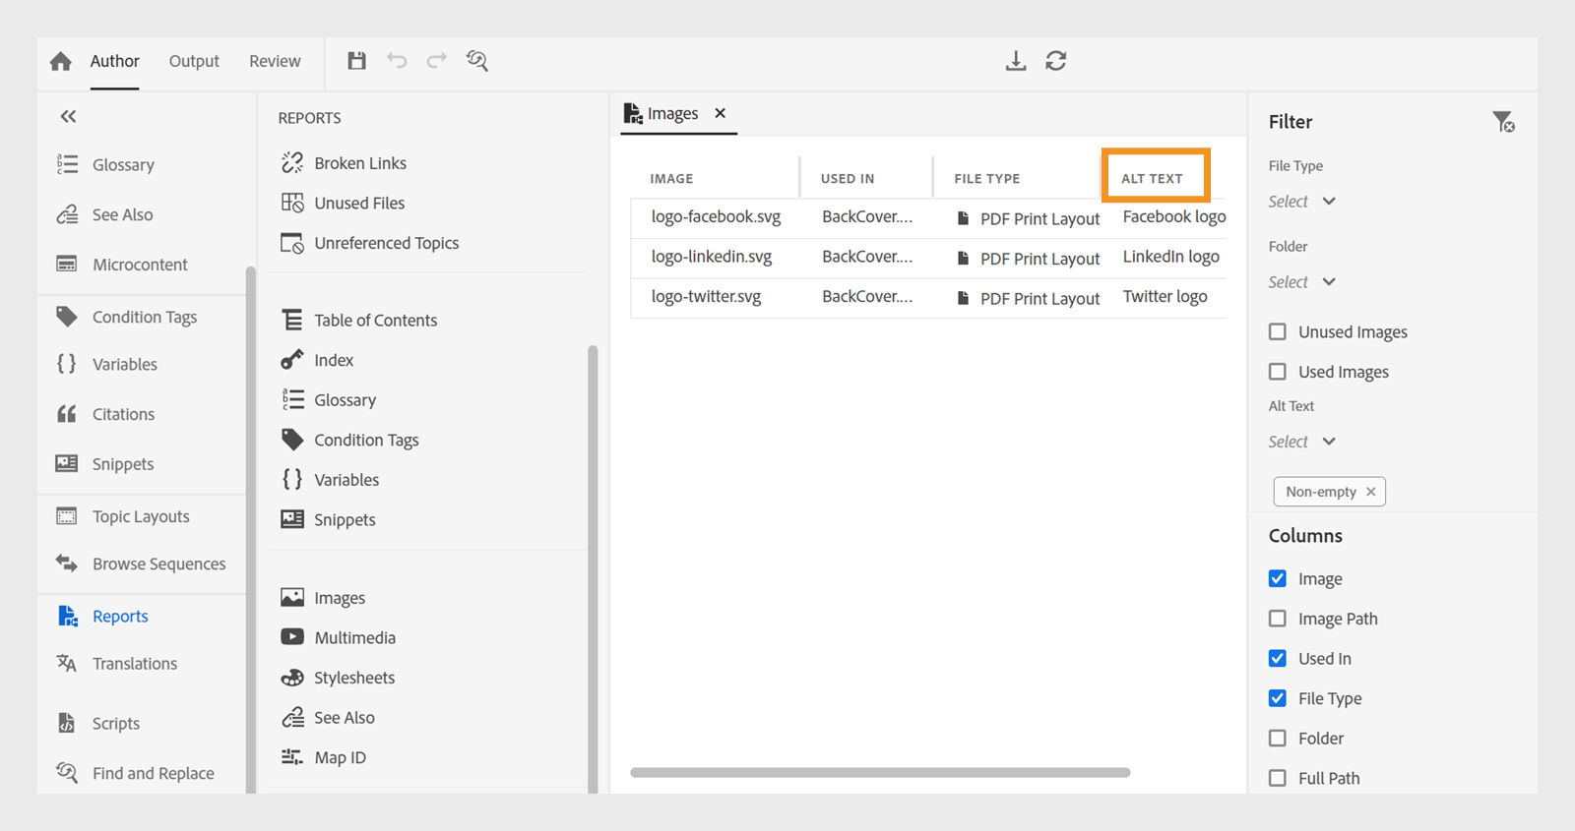The height and width of the screenshot is (831, 1575).
Task: Switch to the Output tab
Action: [194, 61]
